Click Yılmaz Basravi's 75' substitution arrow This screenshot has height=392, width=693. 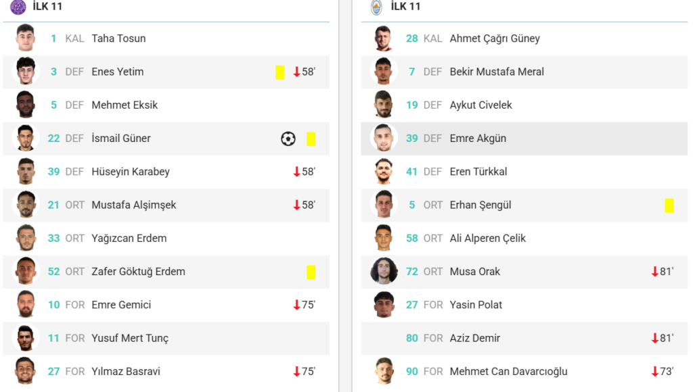point(296,372)
